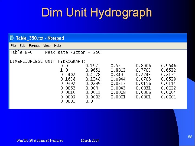Click the value 0.4378
195x146 pixels.
[93, 75]
